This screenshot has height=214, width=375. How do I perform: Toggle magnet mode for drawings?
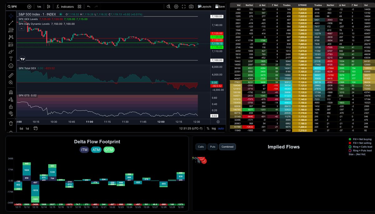11,92
